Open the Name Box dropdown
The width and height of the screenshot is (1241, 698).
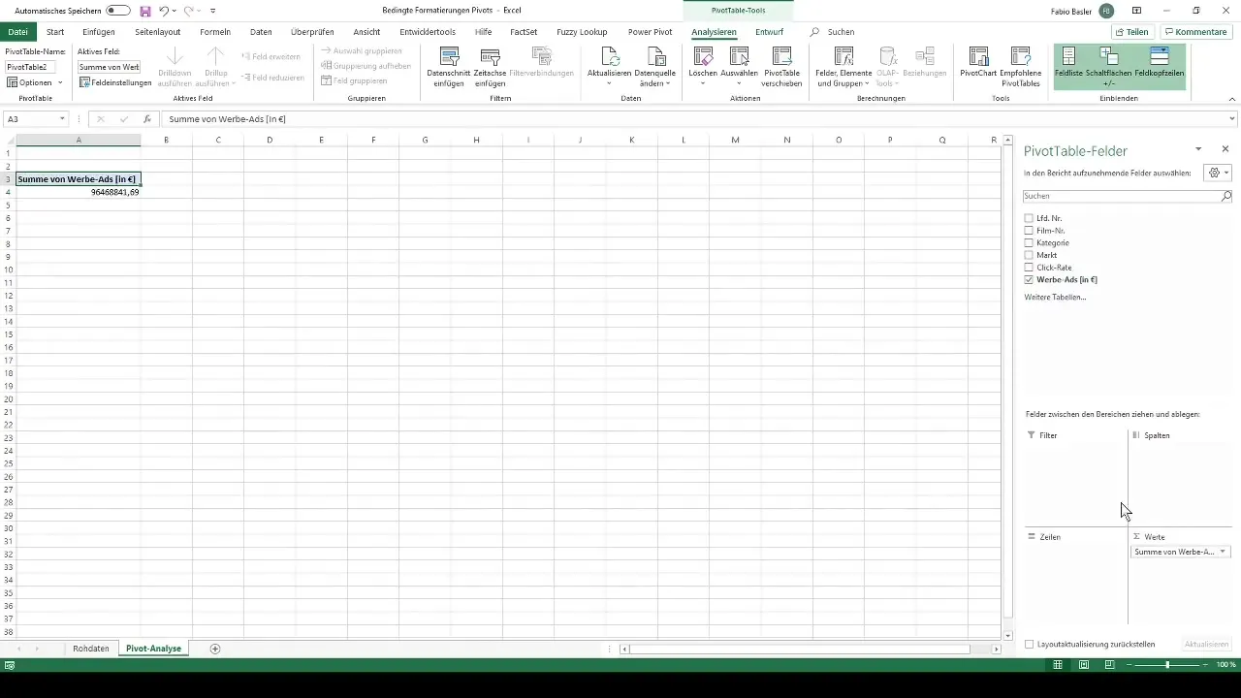[62, 118]
